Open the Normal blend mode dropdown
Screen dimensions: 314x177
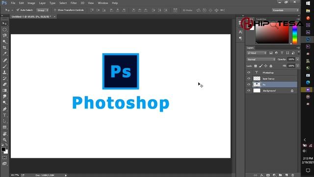pos(261,59)
